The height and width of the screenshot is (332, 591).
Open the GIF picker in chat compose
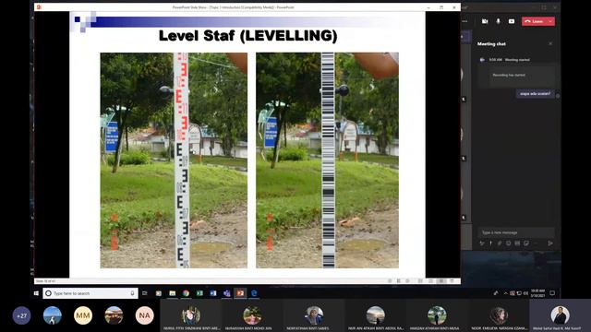[x=517, y=243]
